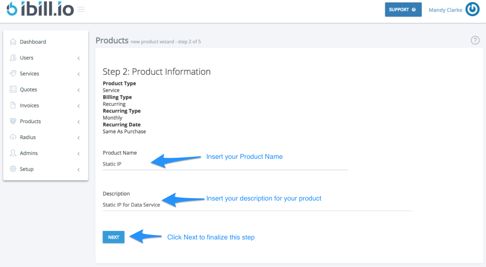Toggle the hamburger menu next to the logo
Screen dimensions: 486x267
click(x=81, y=9)
